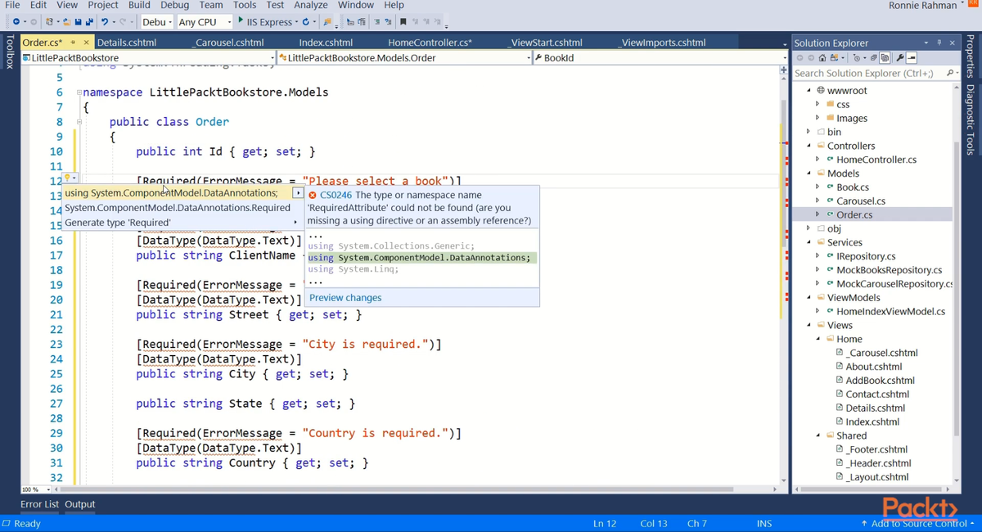Click the editor vertical scrollbar

pyautogui.click(x=783, y=278)
